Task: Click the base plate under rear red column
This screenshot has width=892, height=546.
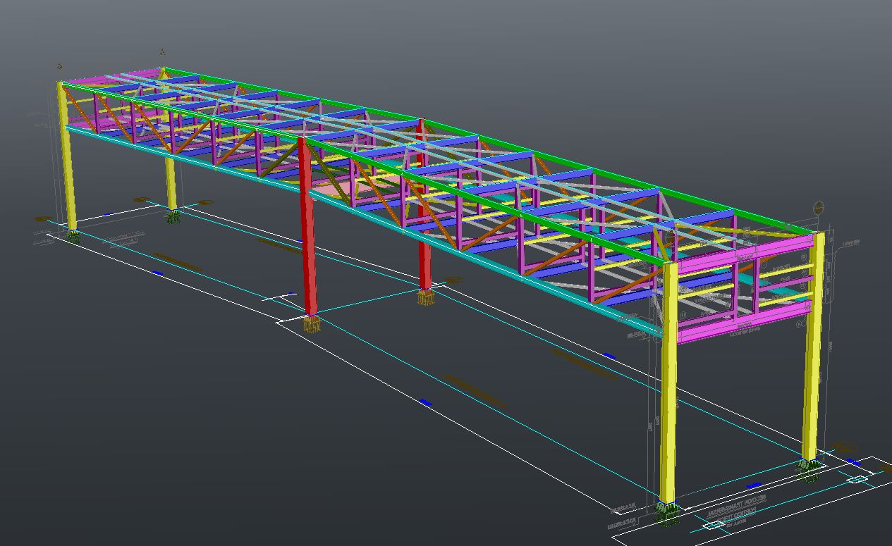Action: (x=425, y=297)
